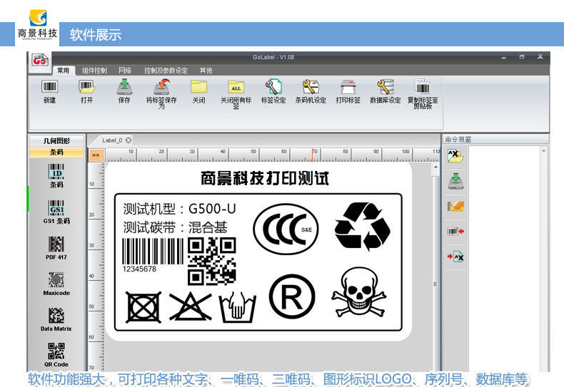564x387 pixels.
Task: Select the 测试碳带：混合基 text object
Action: [175, 227]
